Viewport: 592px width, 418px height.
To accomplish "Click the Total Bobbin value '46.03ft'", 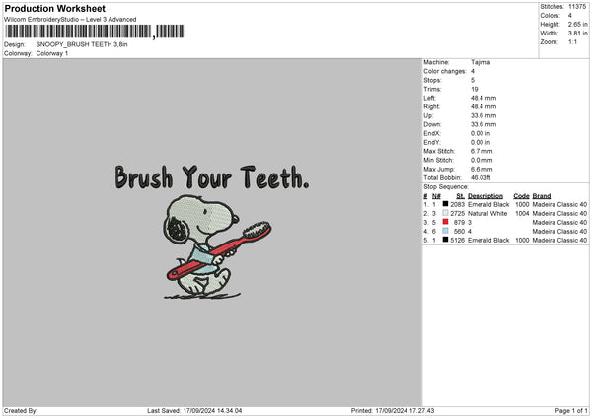I will click(481, 178).
